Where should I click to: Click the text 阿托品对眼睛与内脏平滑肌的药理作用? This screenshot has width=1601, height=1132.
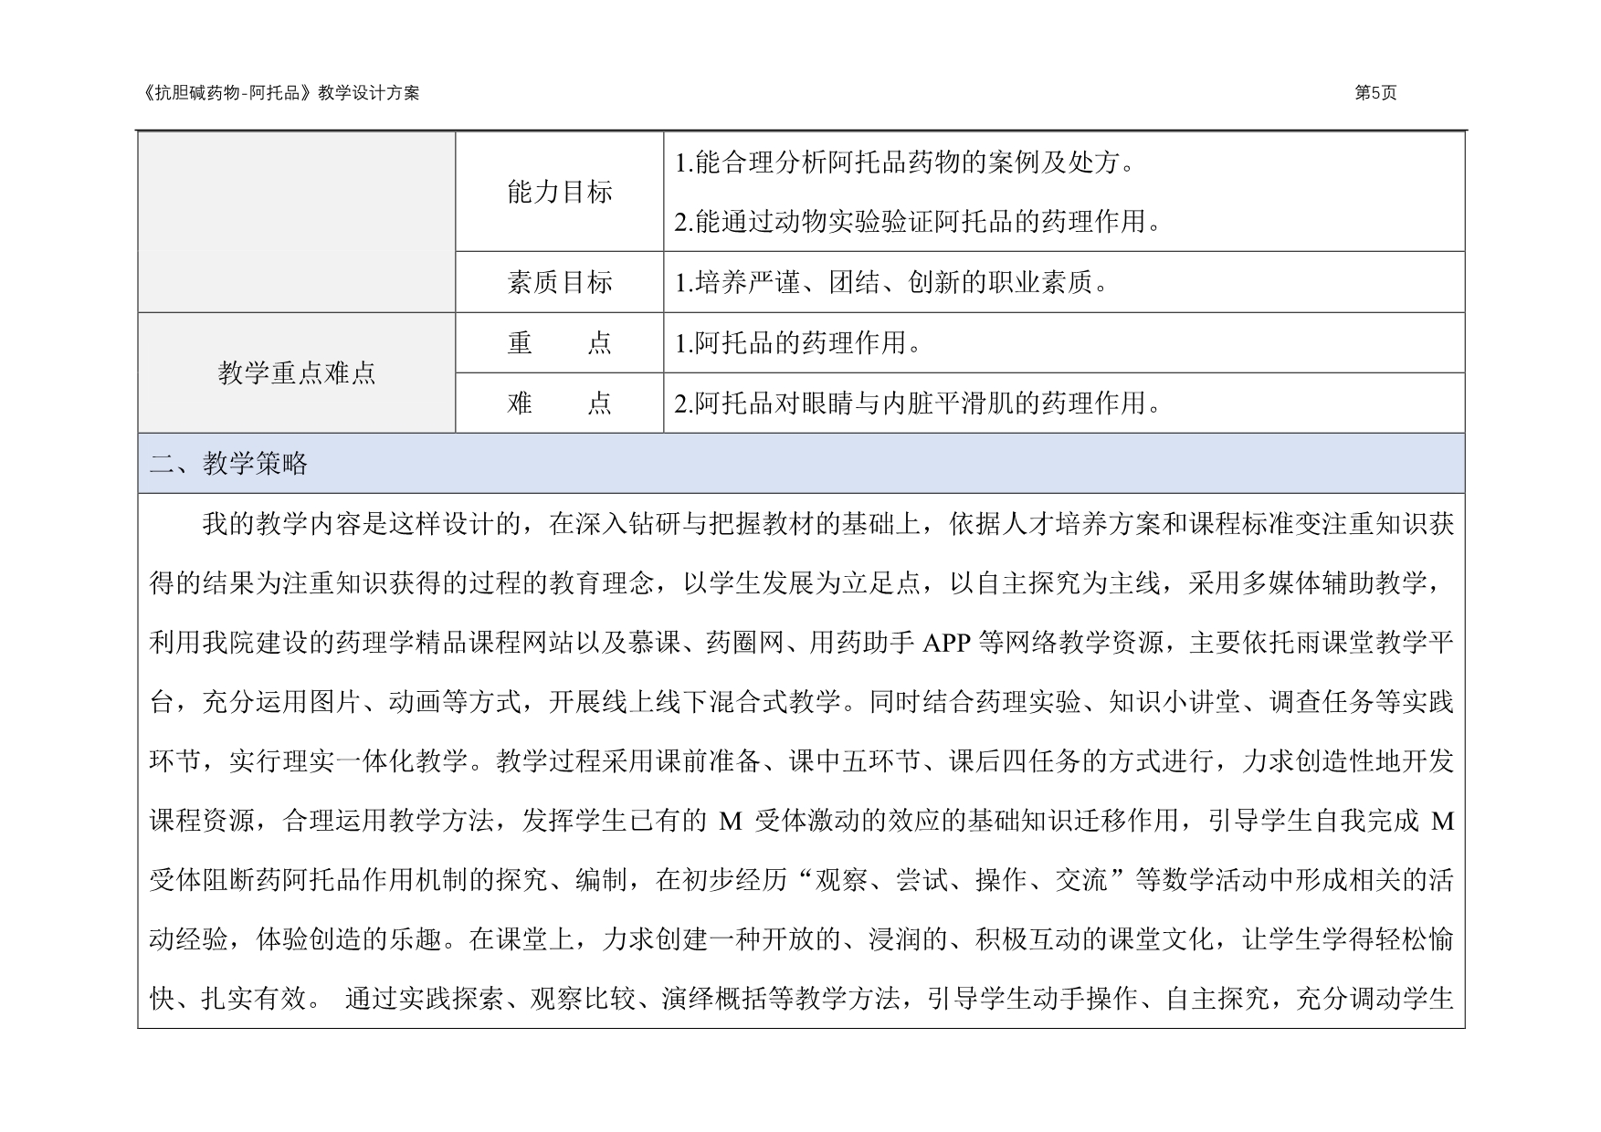[x=918, y=404]
